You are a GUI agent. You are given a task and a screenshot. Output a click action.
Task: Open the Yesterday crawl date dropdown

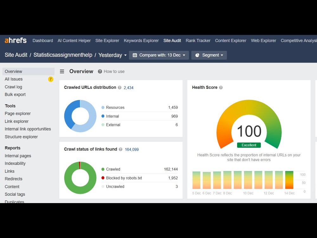(x=113, y=55)
